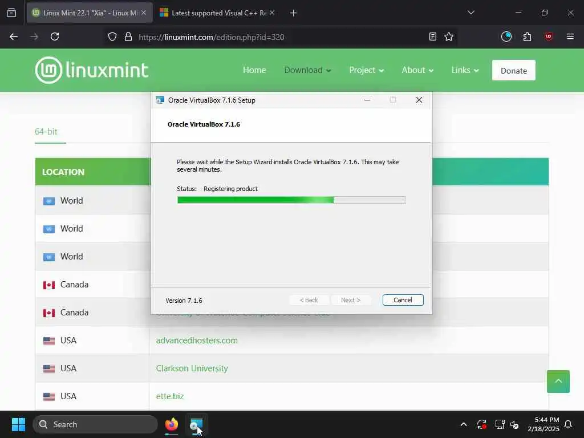The width and height of the screenshot is (584, 438).
Task: Click the address bar URL field
Action: [279, 37]
